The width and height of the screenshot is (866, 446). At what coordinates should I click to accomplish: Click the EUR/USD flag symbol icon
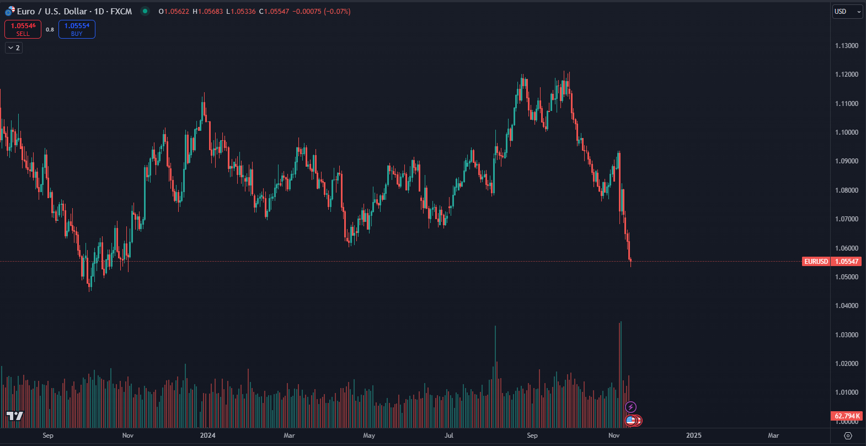9,11
